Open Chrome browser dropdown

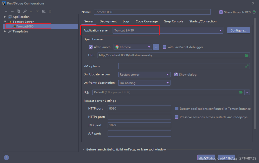[x=133, y=47]
